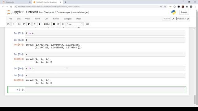Screen dimensions: 198x111
Task: Restart kernel and run all cells icon
Action: point(63,24)
